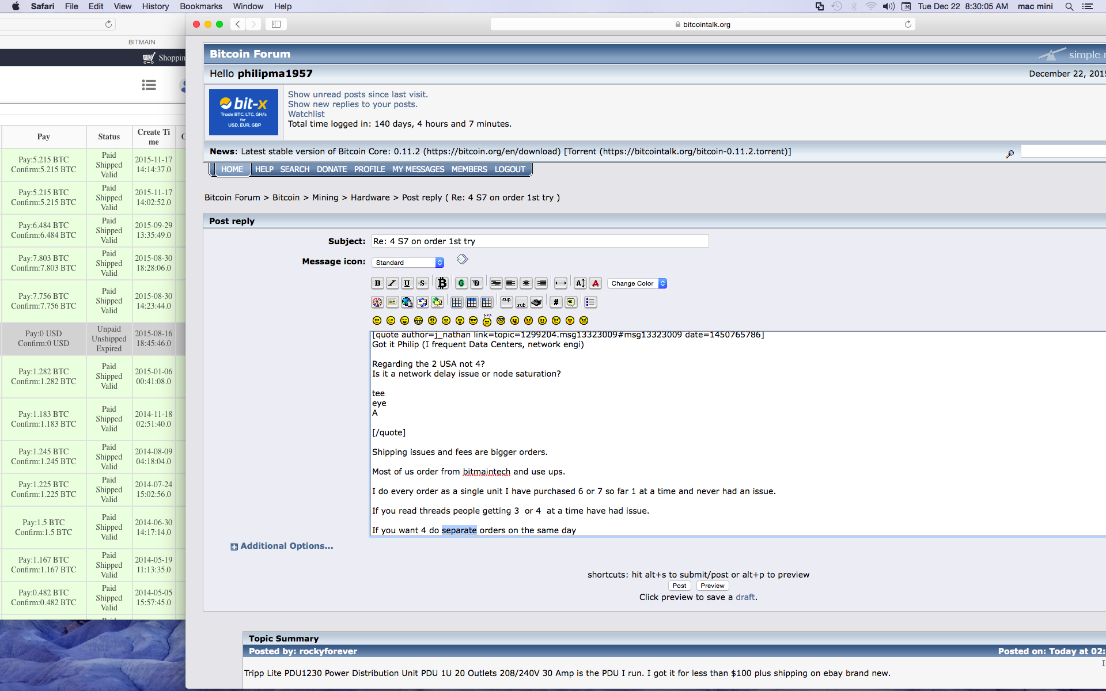Open the PROFILE forum tab

point(370,169)
